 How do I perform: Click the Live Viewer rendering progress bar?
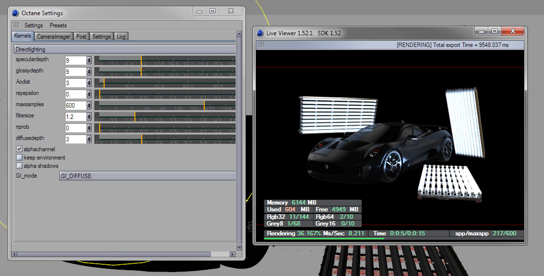(394, 238)
